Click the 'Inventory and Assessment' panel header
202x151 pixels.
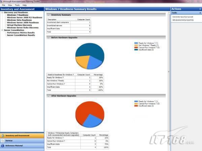(22, 9)
